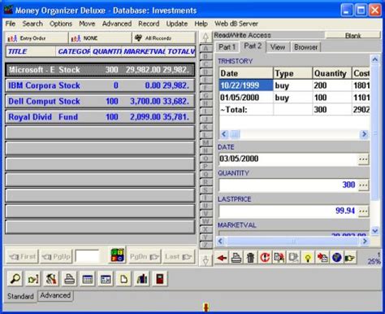Open the Move menu

[87, 24]
